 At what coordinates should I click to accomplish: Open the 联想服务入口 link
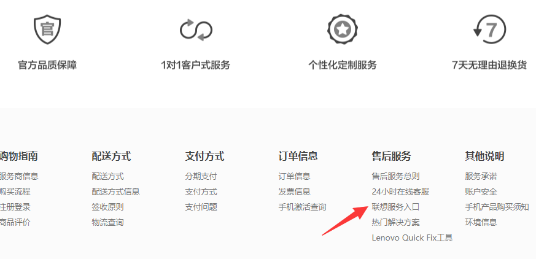pyautogui.click(x=395, y=207)
